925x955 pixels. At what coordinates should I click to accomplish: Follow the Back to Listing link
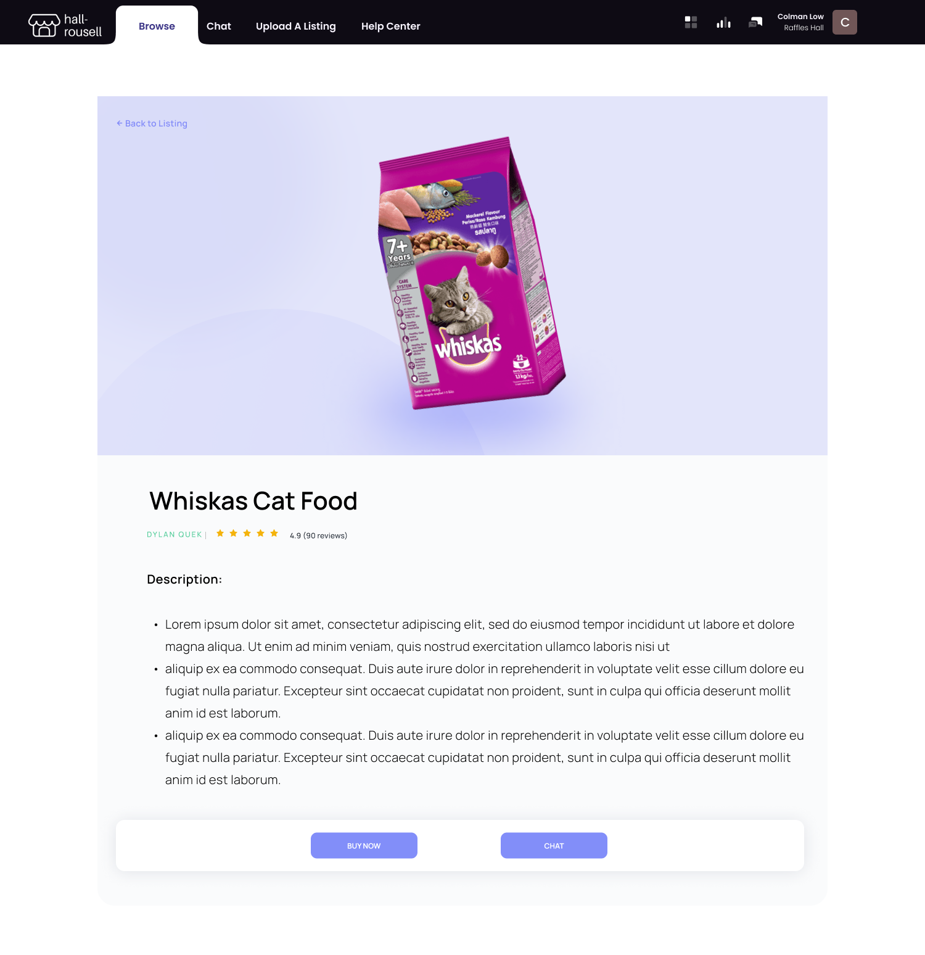[156, 123]
